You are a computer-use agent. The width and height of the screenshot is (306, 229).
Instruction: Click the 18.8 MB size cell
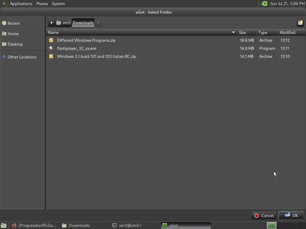pos(247,40)
